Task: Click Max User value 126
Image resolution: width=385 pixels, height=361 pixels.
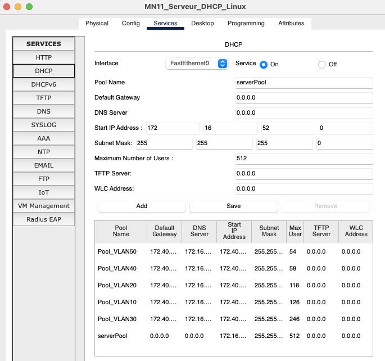Action: pos(294,303)
